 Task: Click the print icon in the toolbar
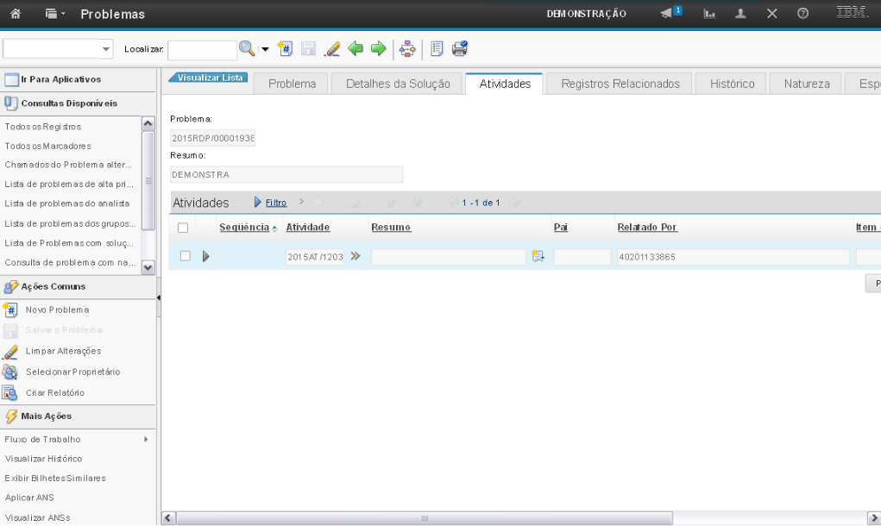pyautogui.click(x=460, y=49)
